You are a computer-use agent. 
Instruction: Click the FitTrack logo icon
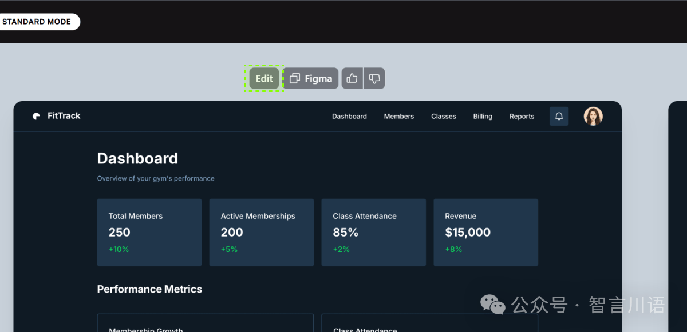point(37,116)
